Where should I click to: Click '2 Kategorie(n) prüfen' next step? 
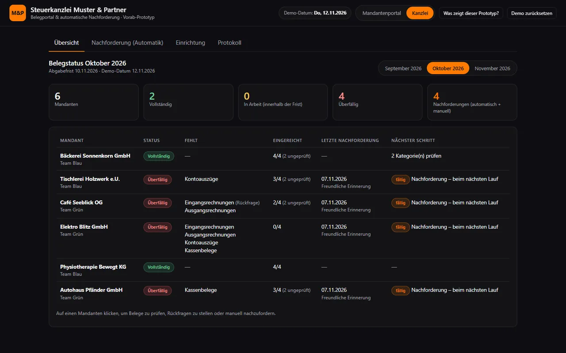point(416,156)
